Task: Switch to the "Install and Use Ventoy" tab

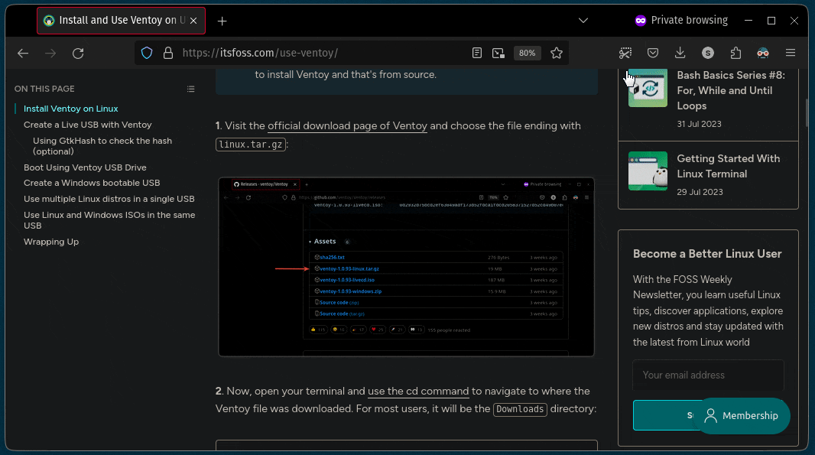Action: (x=119, y=21)
